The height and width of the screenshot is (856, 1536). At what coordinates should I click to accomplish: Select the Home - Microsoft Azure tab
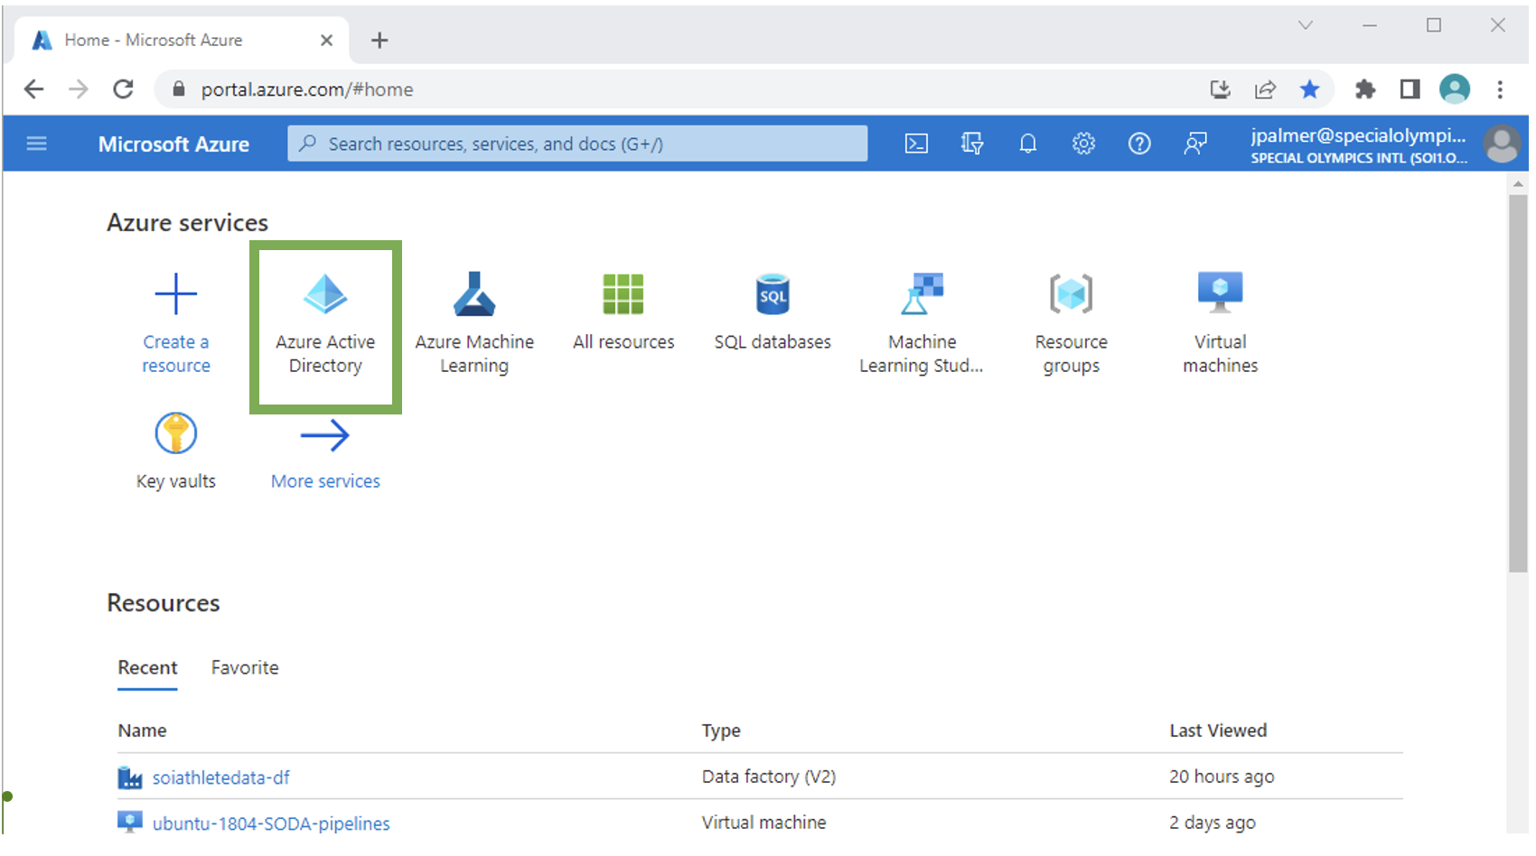(181, 40)
